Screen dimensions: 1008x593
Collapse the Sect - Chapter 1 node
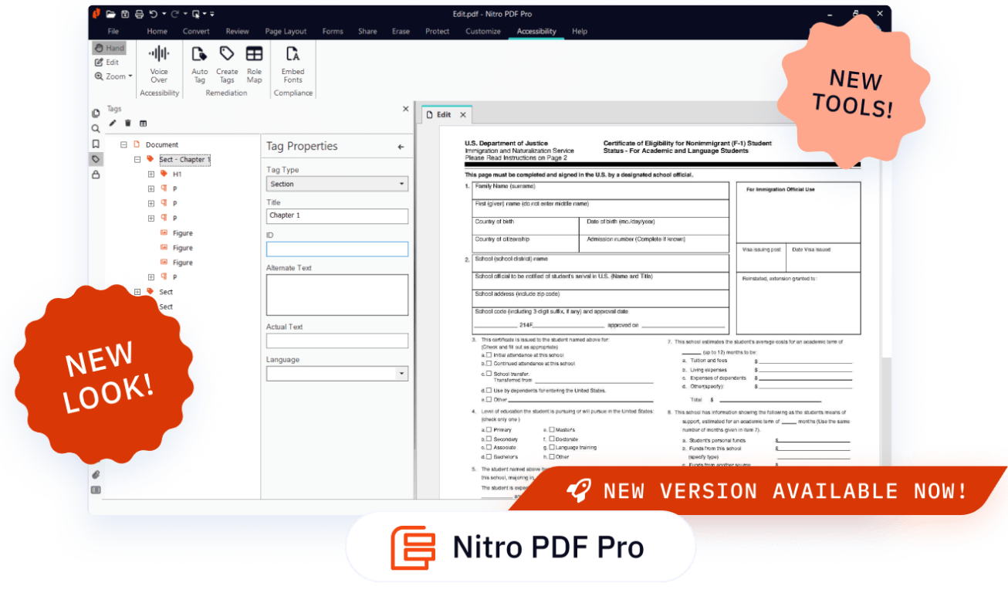[137, 160]
